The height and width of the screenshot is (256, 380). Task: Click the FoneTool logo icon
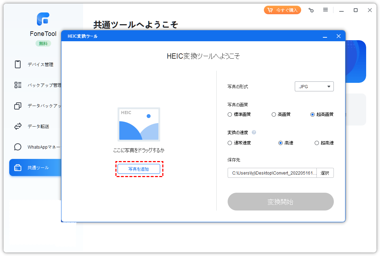pyautogui.click(x=43, y=19)
